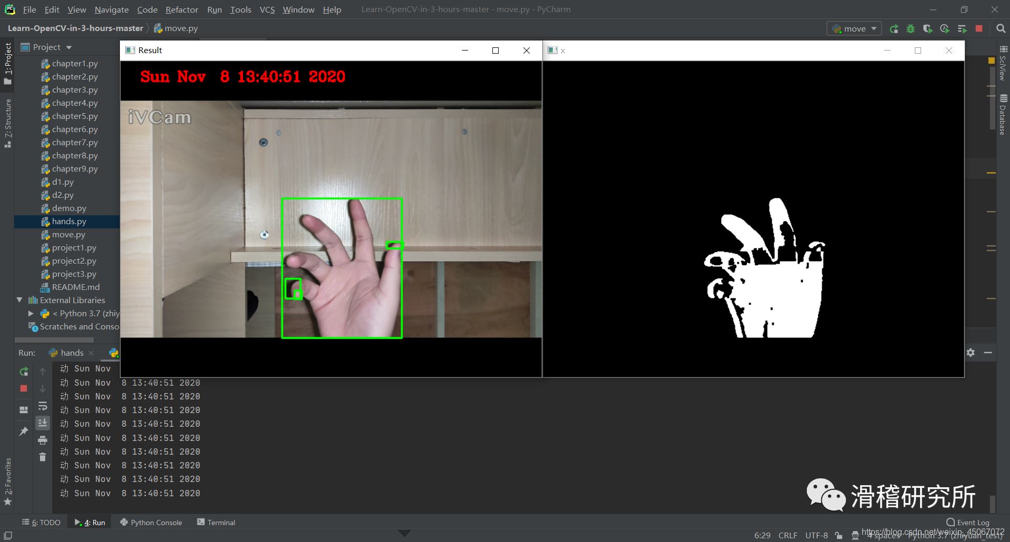Select hands.py in project tree

69,222
